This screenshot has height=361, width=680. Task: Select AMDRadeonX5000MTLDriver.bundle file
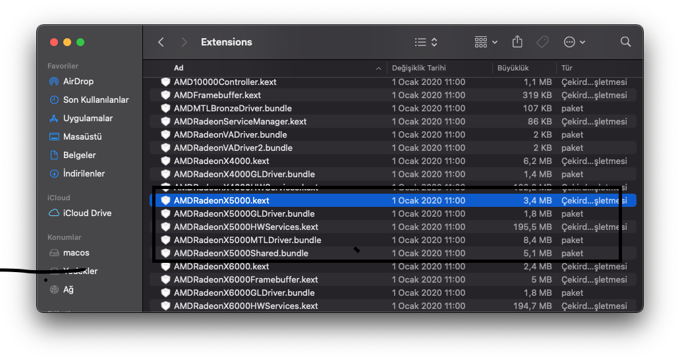[393, 240]
